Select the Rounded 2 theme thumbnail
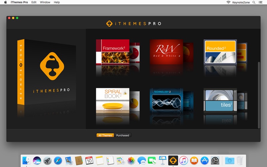This screenshot has width=267, height=167. click(220, 52)
